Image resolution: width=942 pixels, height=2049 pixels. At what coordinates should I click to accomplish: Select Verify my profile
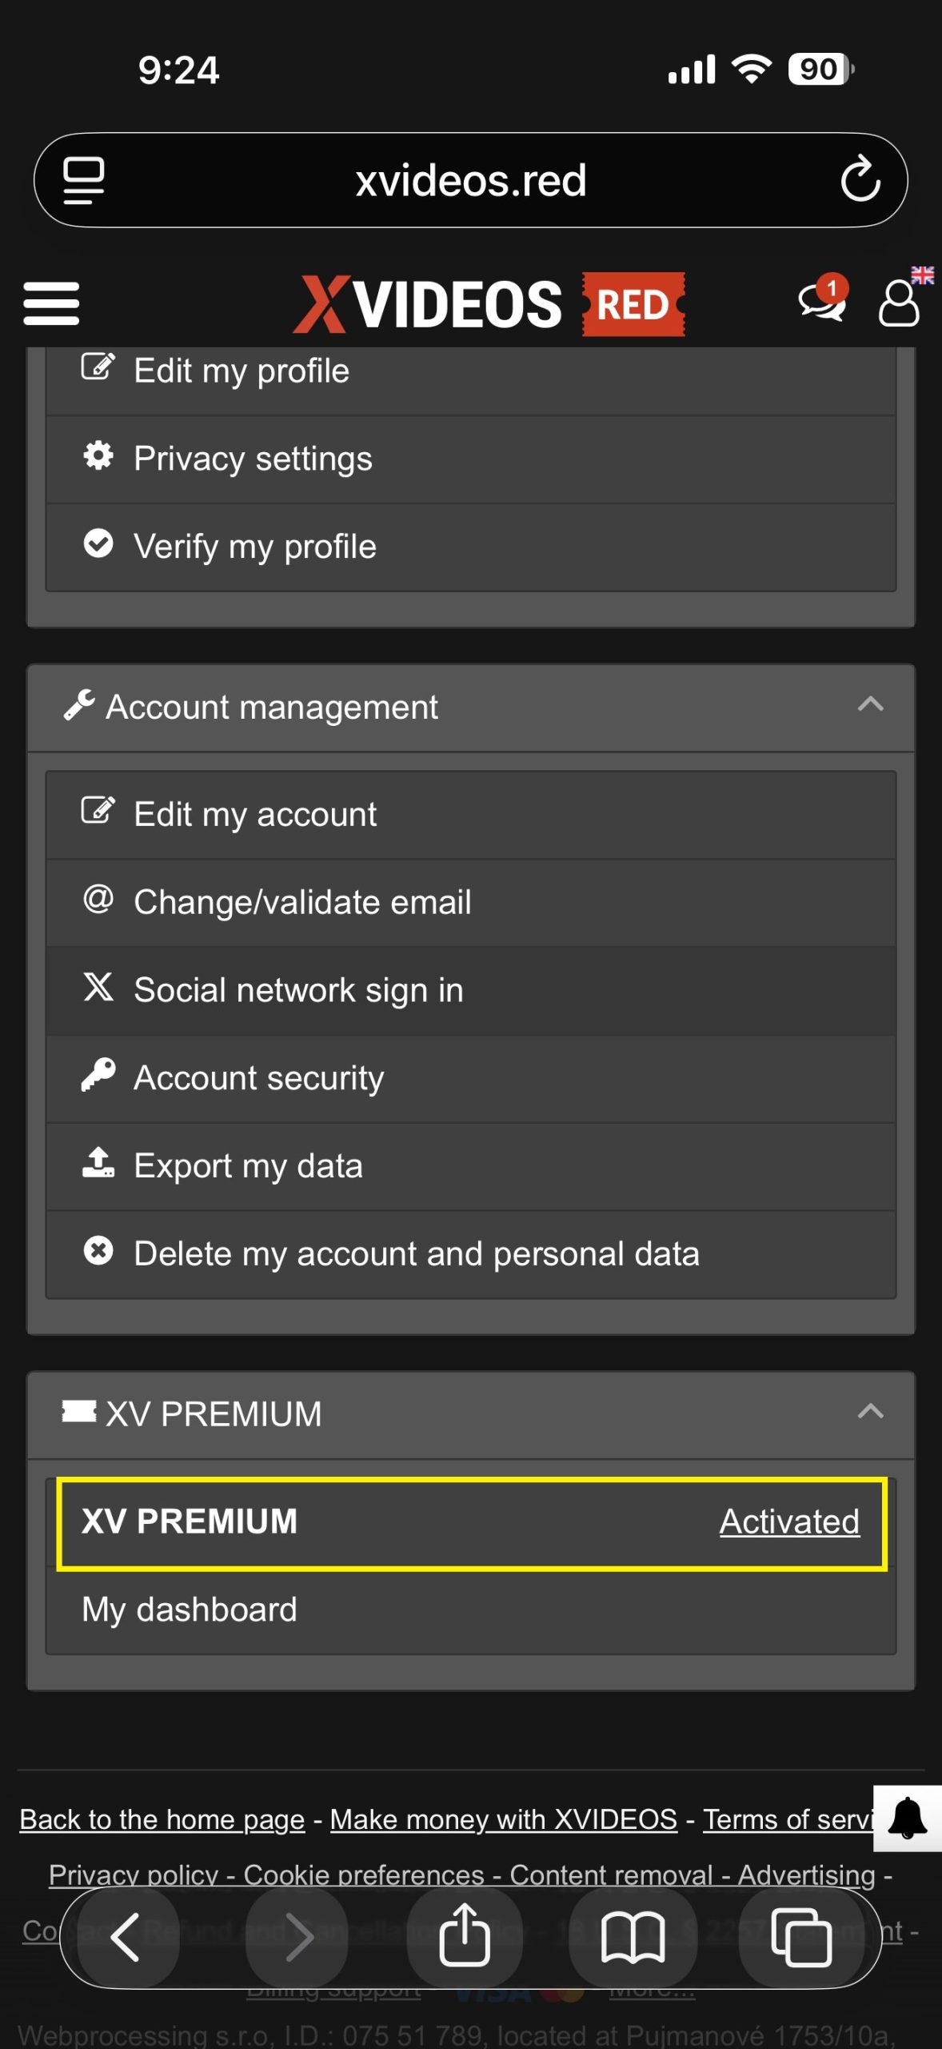coord(470,547)
